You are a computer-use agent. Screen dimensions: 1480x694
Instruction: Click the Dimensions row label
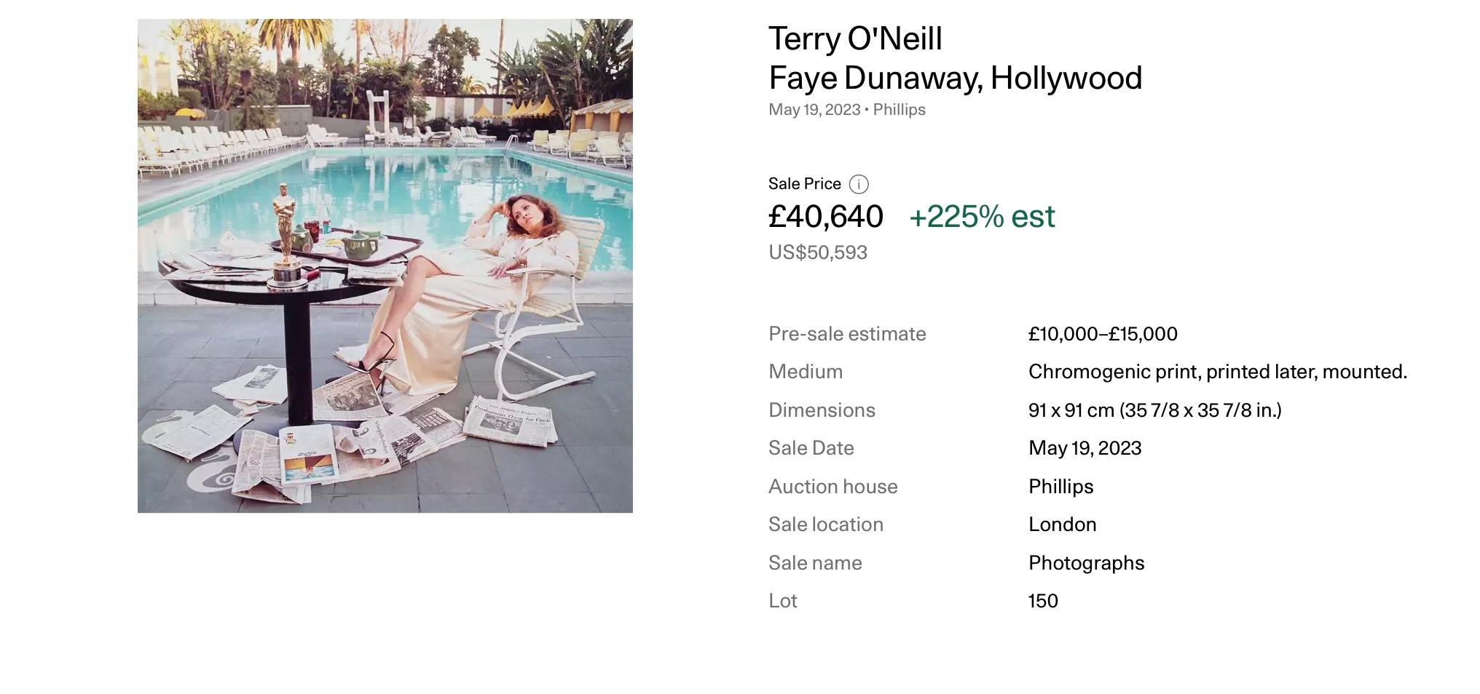822,410
